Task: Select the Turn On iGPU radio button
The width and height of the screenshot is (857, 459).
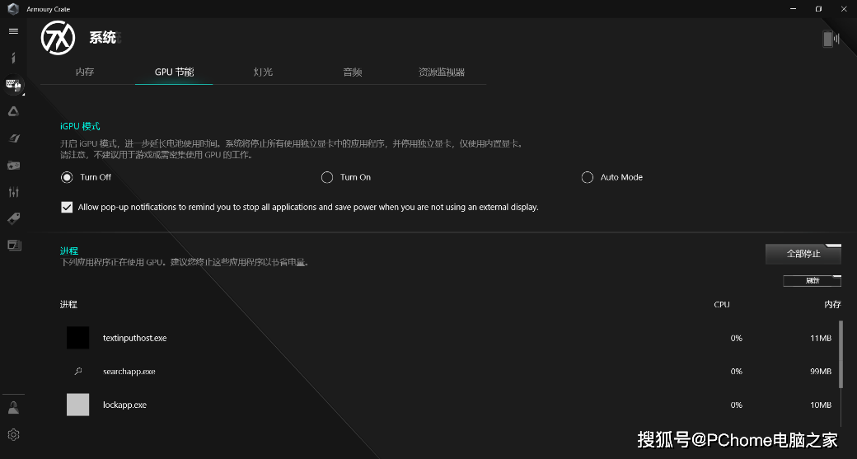Action: (x=327, y=177)
